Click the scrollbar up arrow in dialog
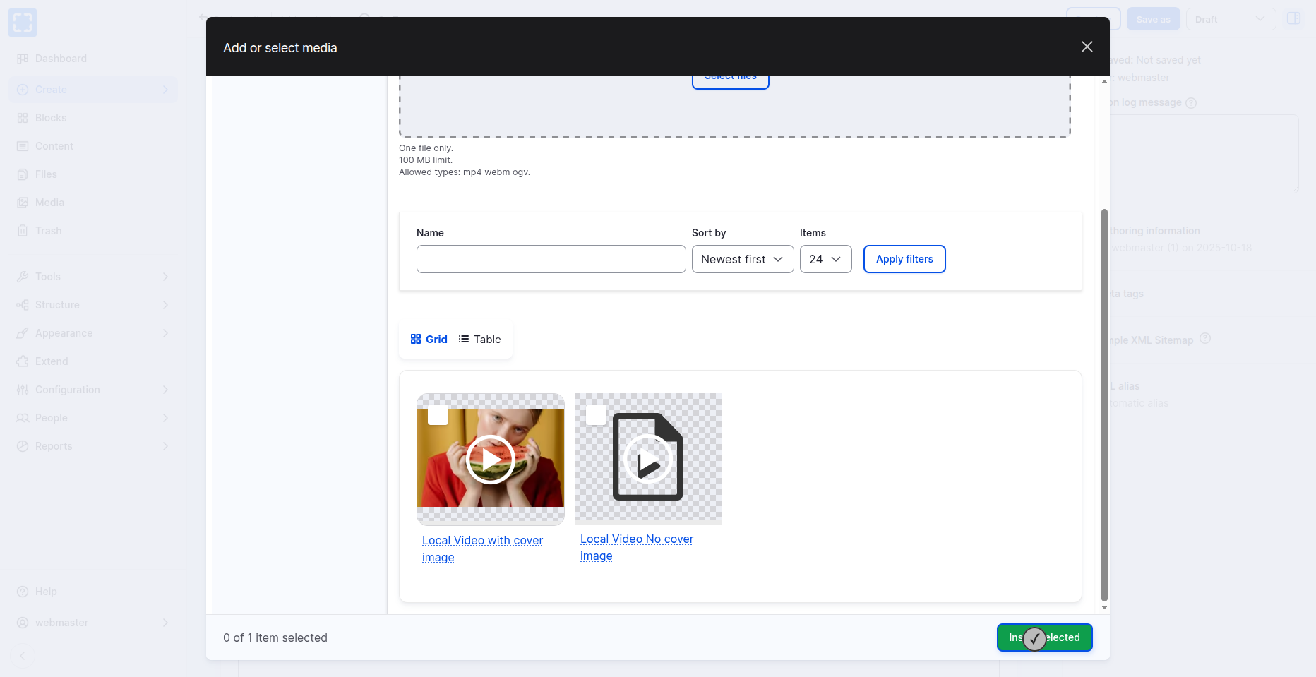 1104,82
